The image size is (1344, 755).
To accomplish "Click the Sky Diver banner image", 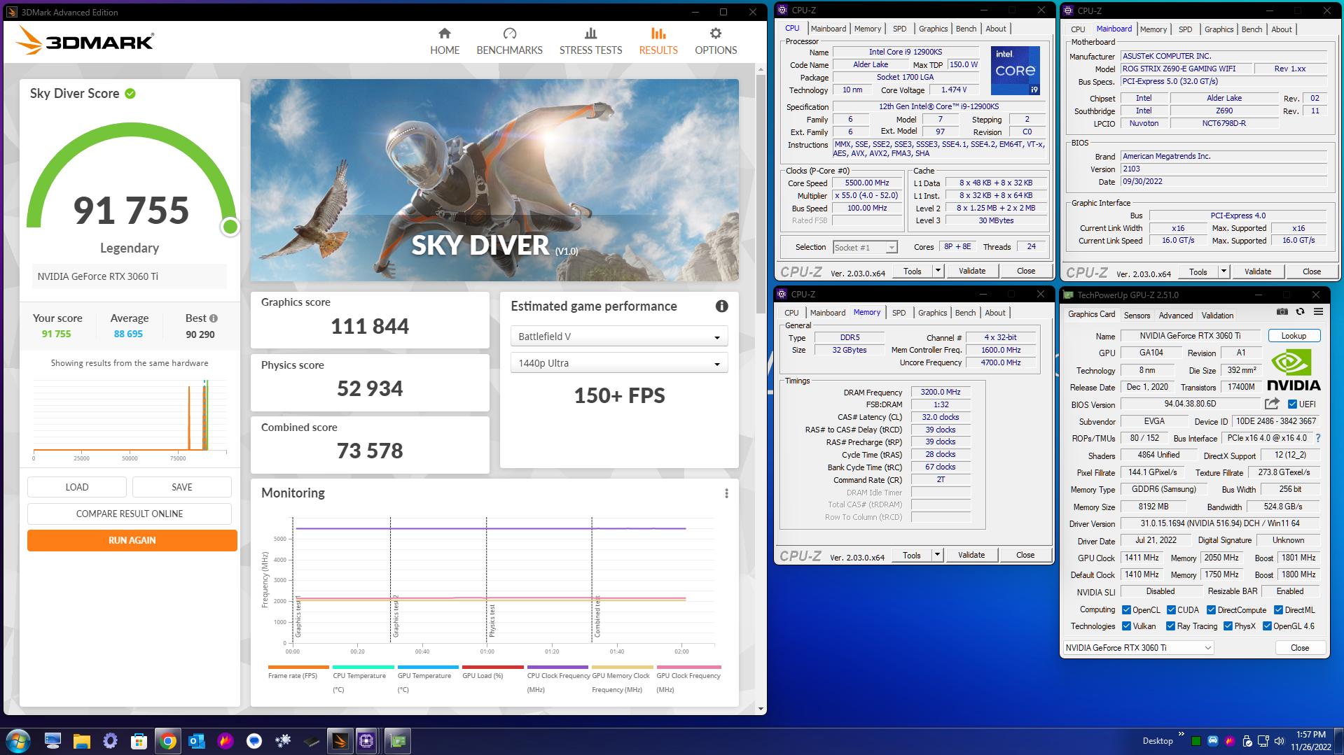I will [x=494, y=180].
